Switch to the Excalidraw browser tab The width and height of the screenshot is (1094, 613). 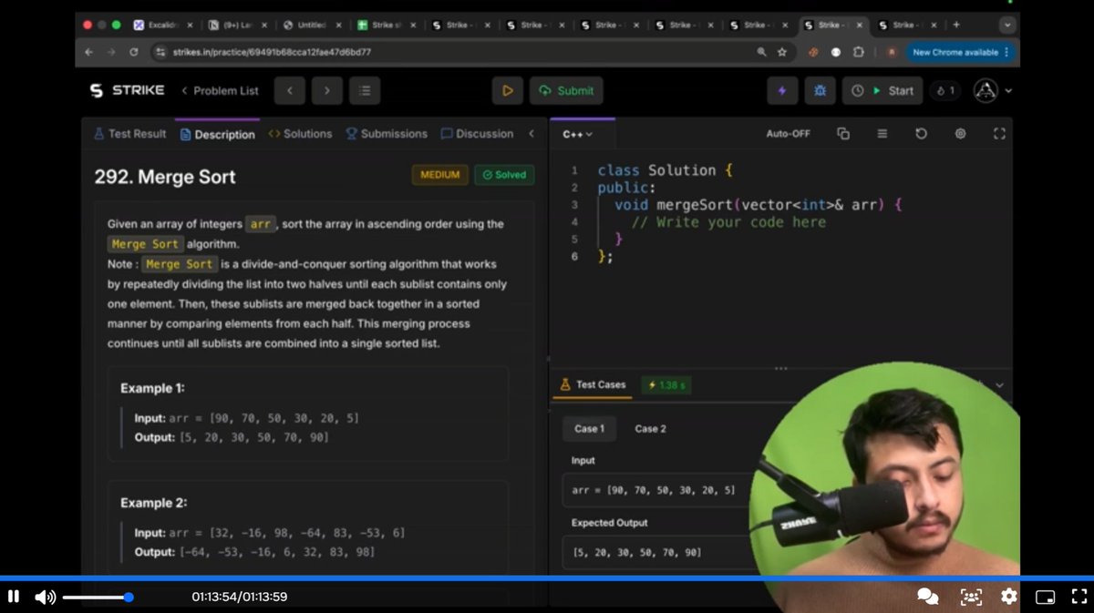(163, 26)
